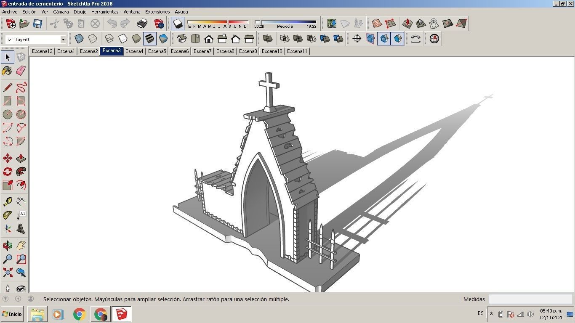Pick the Eraser tool
This screenshot has width=575, height=323.
[x=21, y=71]
